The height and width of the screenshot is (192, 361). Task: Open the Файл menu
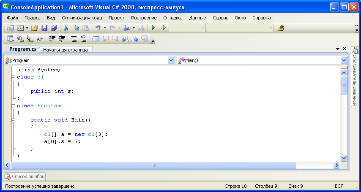tap(12, 18)
